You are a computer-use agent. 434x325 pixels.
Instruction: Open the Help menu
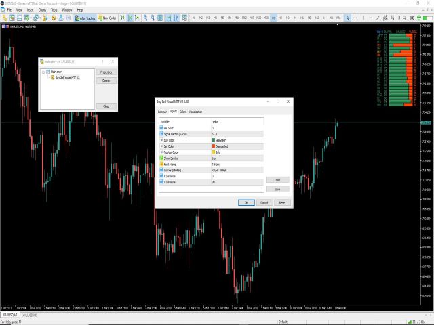click(80, 10)
